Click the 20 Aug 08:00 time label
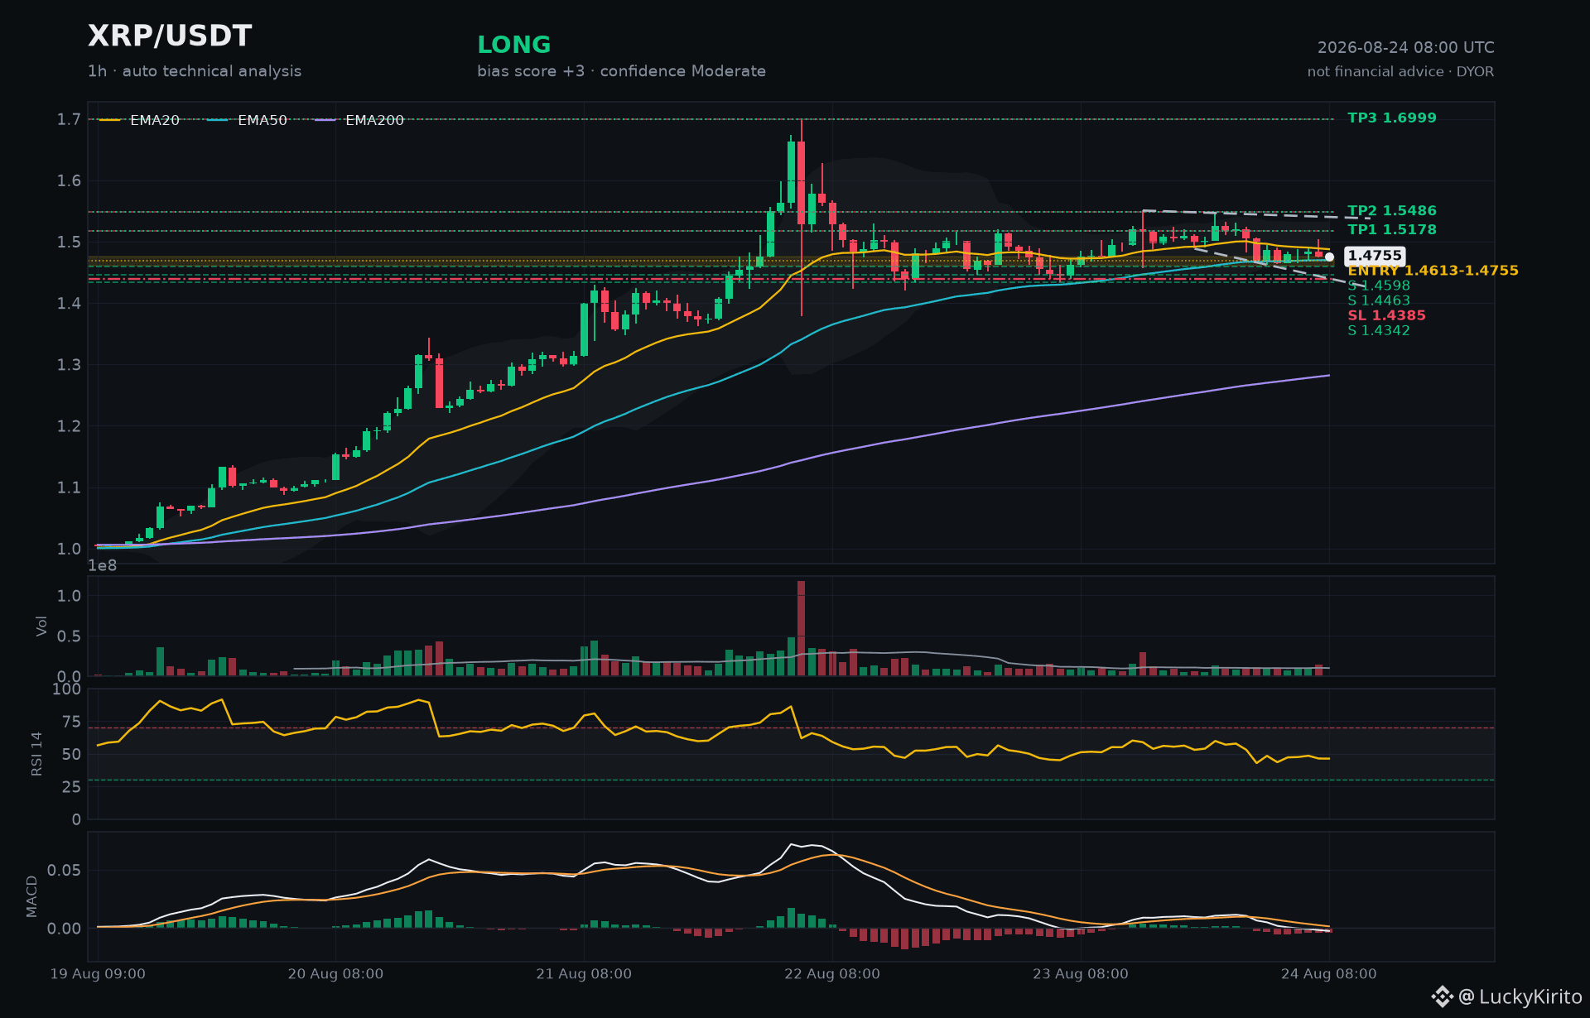Screen dimensions: 1590x1018 [335, 974]
